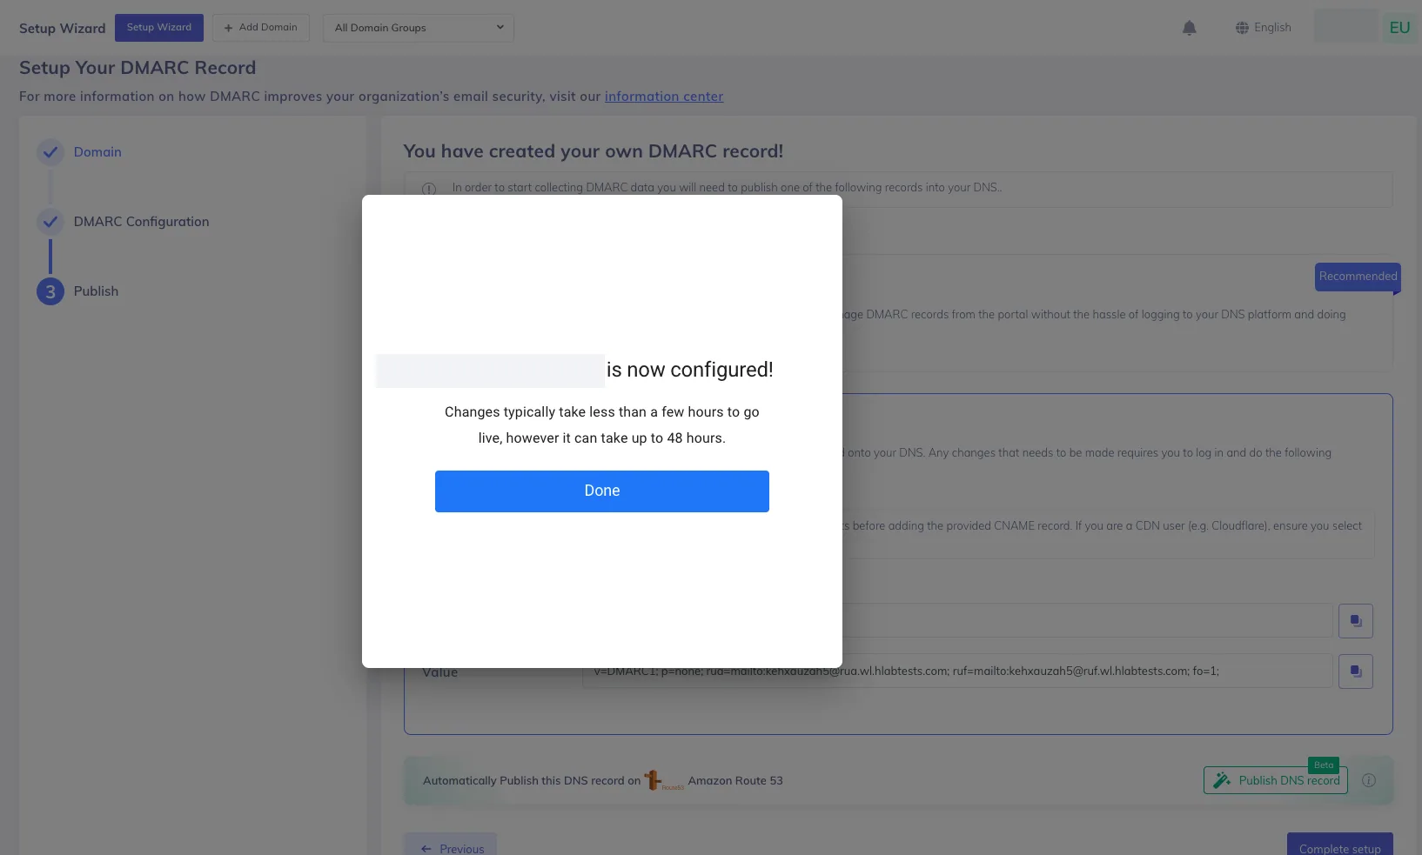This screenshot has width=1422, height=855.
Task: Click the Amazon Route 53 logo
Action: pos(663,780)
